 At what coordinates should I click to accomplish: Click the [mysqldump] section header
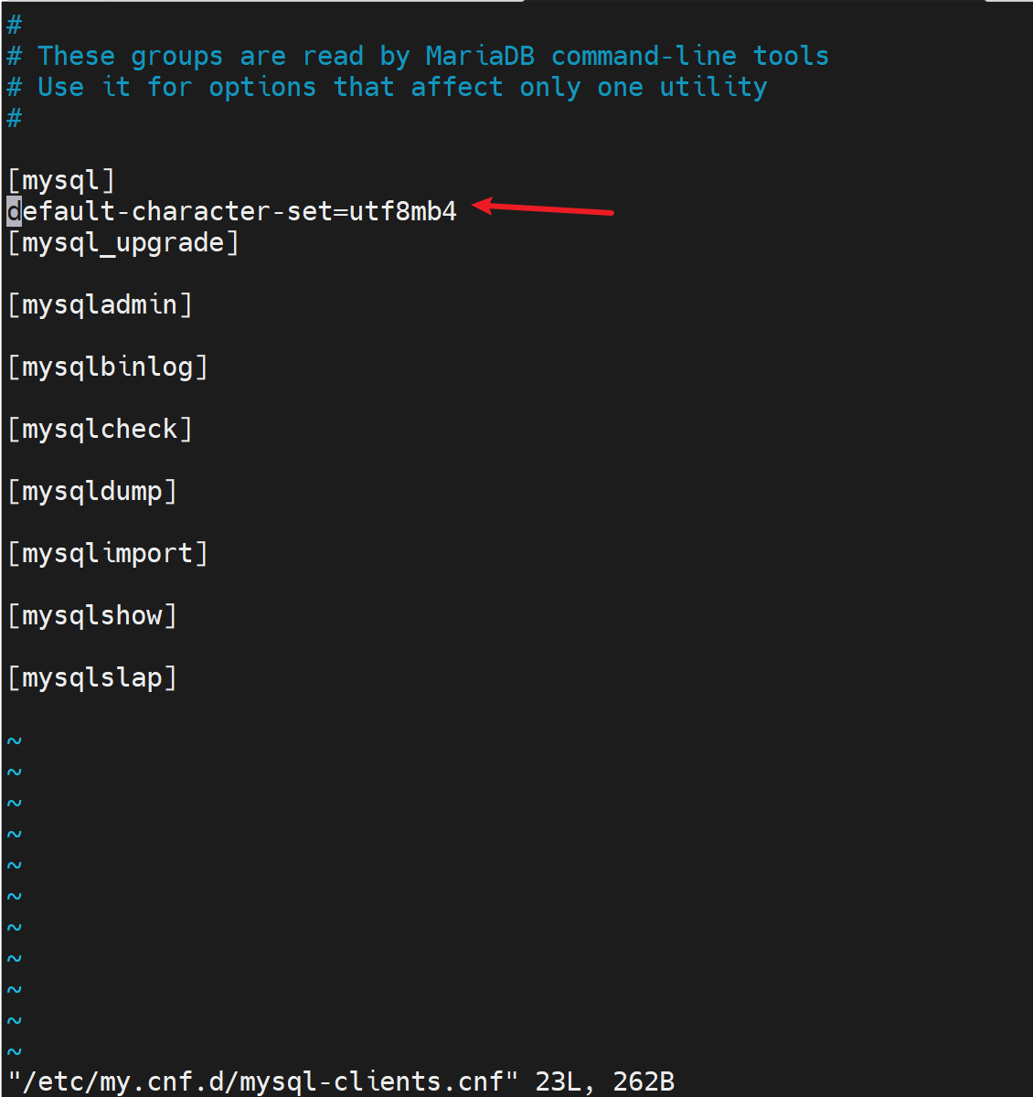tap(92, 491)
